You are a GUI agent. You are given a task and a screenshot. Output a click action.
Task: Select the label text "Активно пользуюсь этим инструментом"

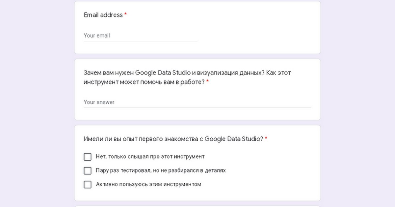coord(148,184)
